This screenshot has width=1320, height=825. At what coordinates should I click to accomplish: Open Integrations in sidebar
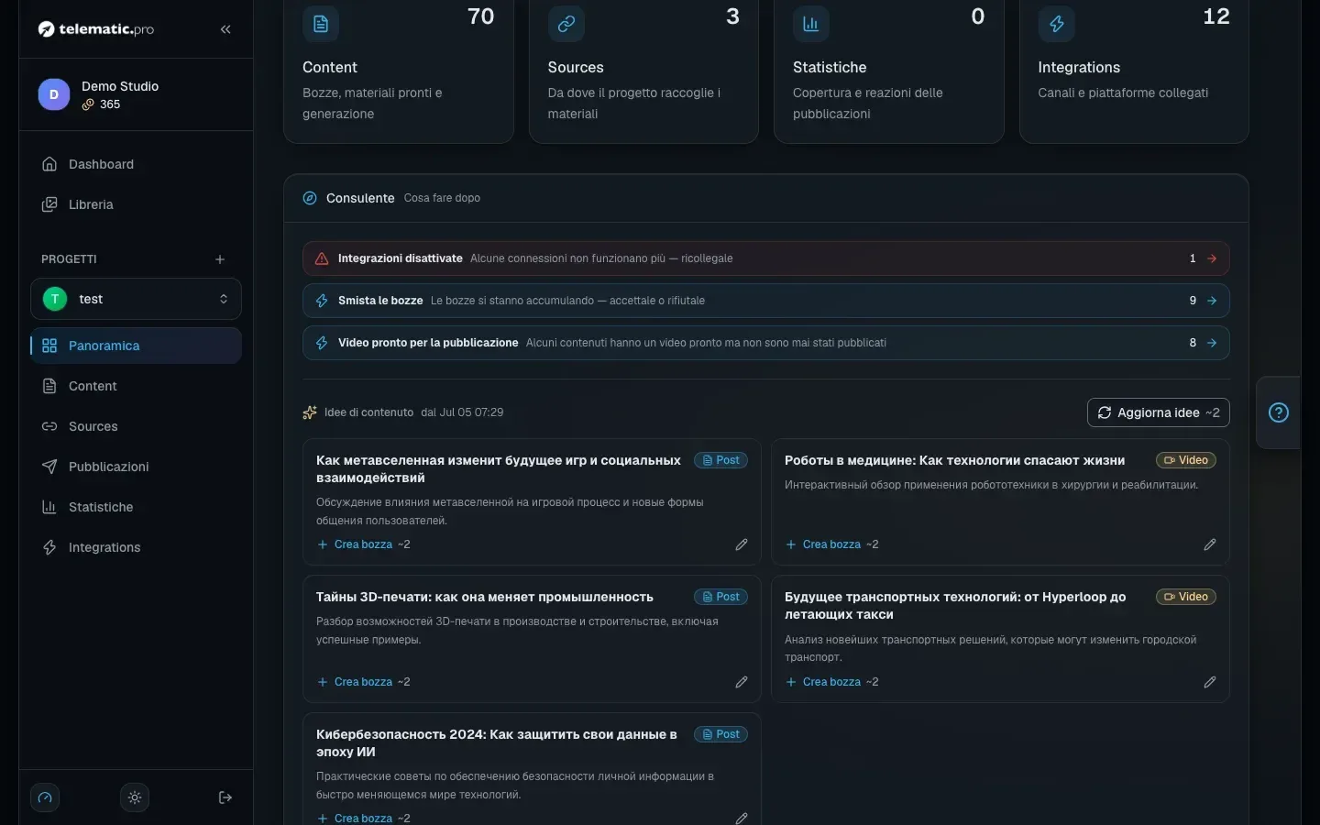[136, 547]
